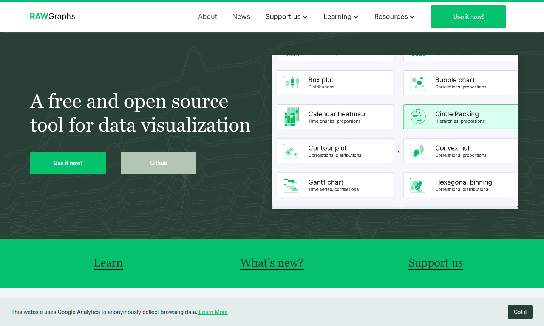
Task: Click the Circle Packing icon
Action: point(418,116)
